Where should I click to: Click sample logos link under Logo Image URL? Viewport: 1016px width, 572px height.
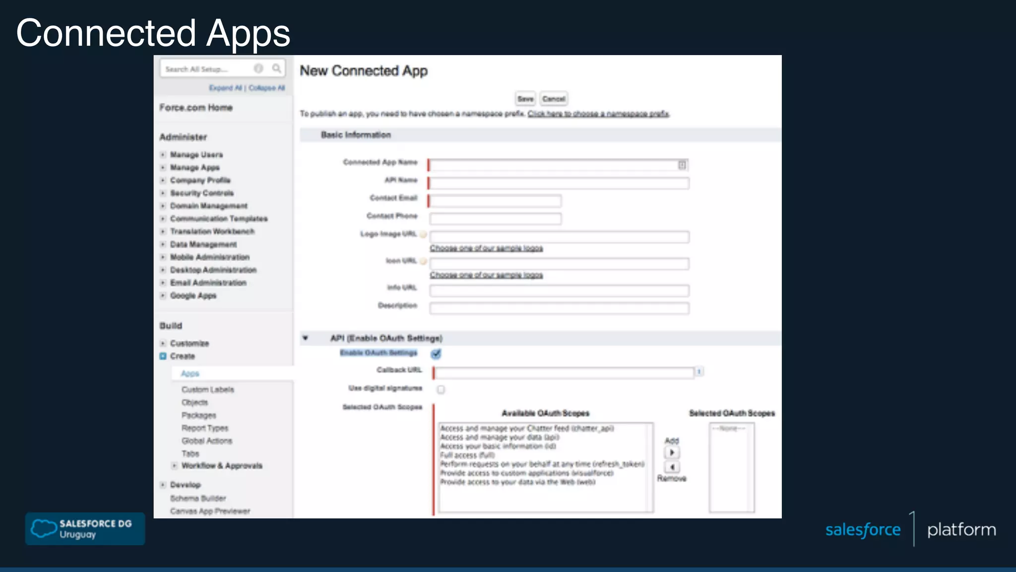pos(486,248)
